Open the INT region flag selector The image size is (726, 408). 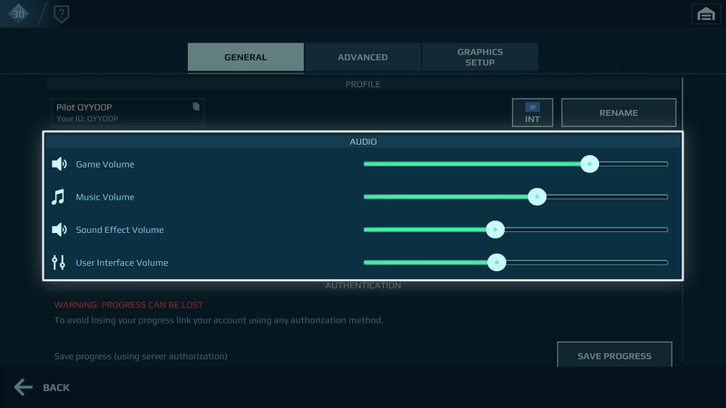(x=533, y=112)
